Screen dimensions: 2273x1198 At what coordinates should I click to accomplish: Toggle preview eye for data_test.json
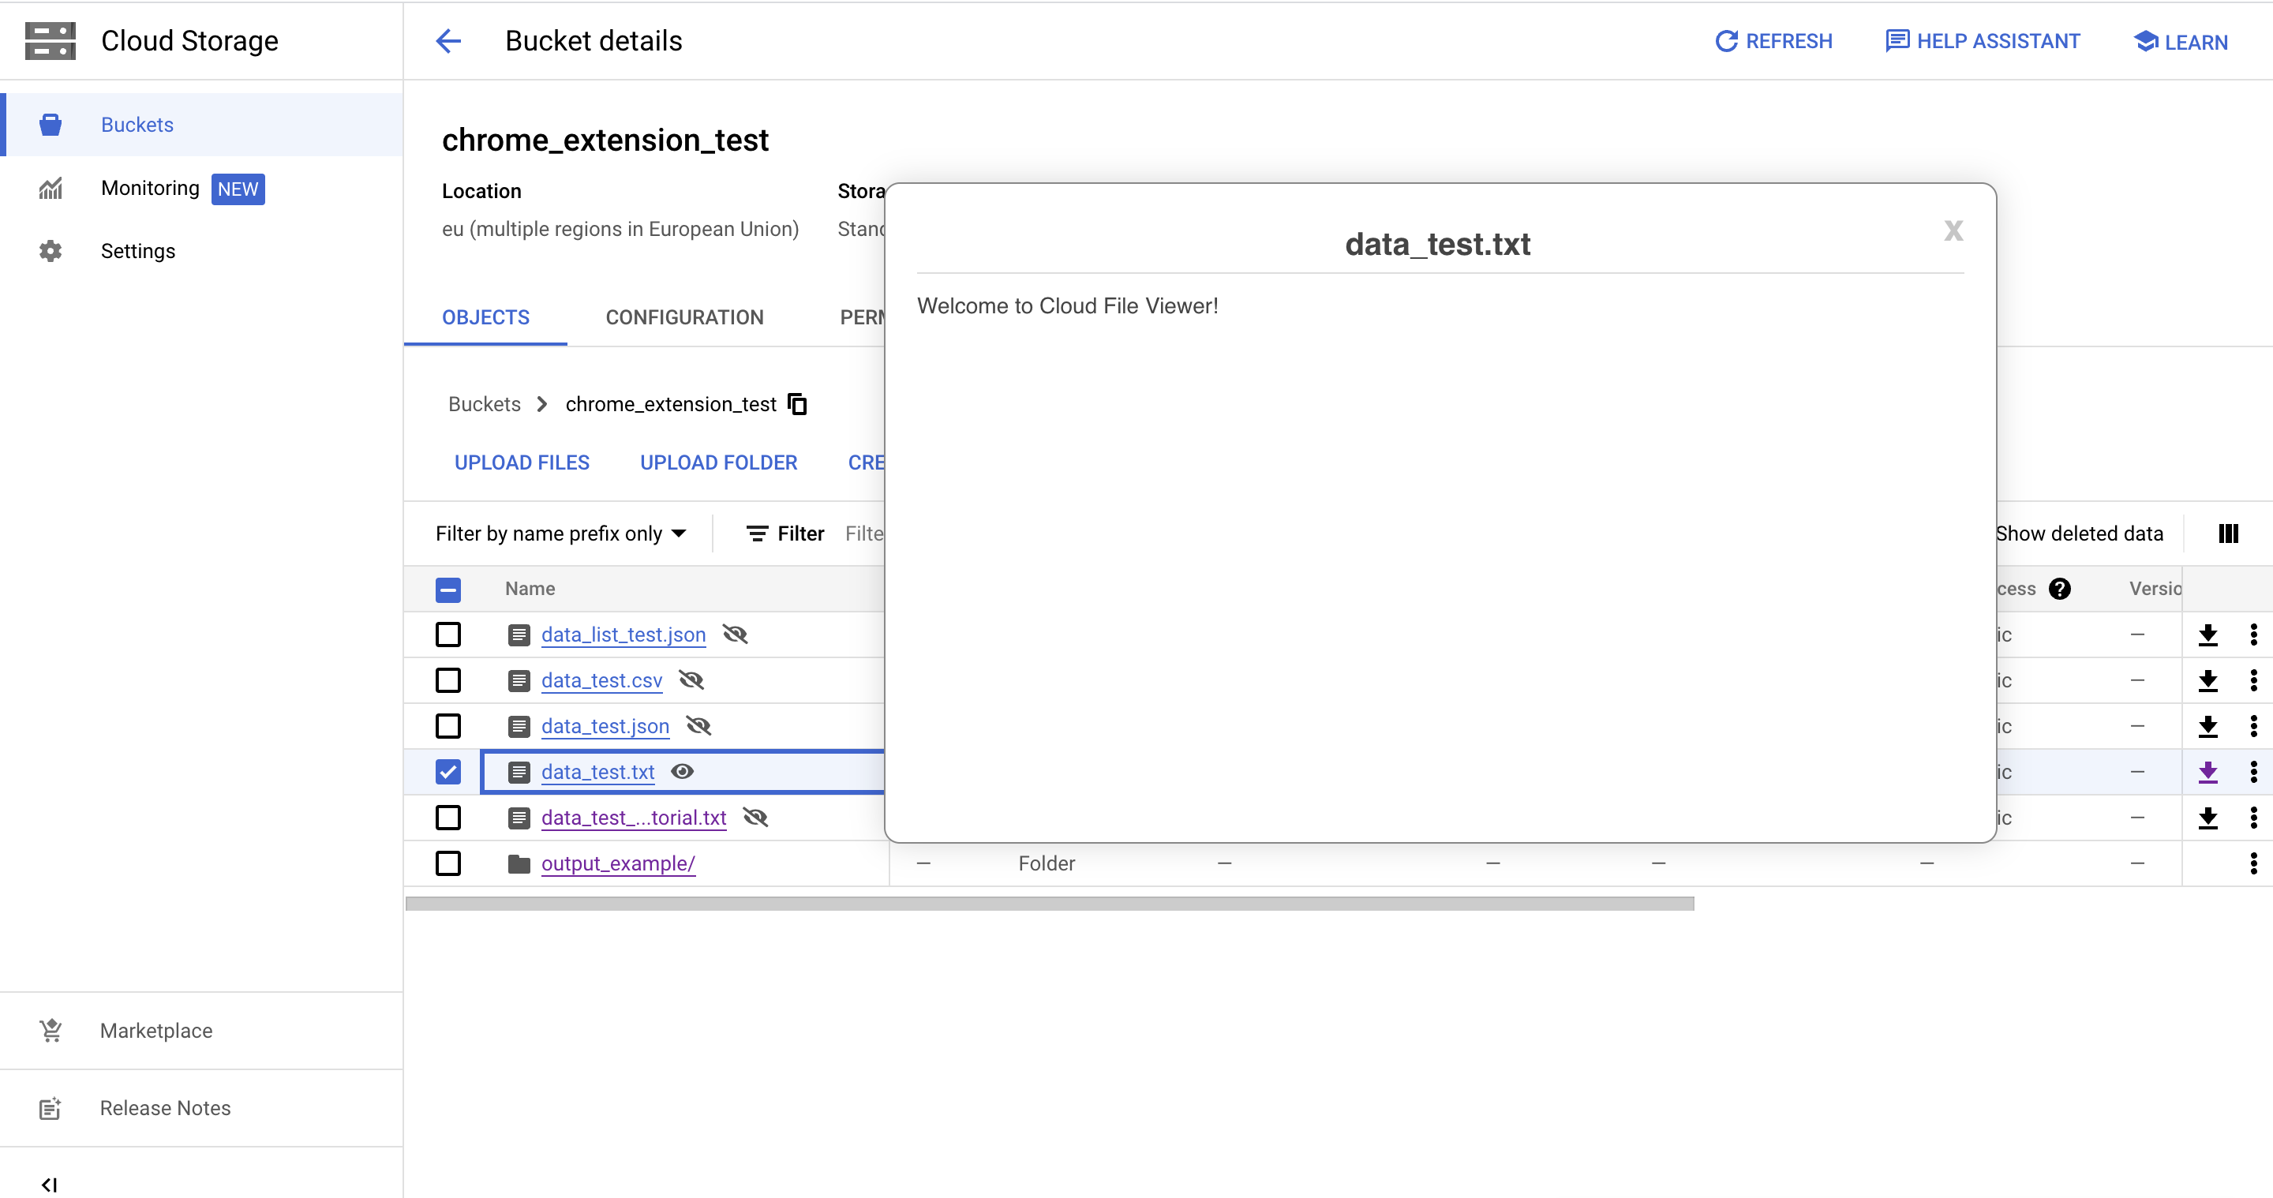(x=698, y=726)
